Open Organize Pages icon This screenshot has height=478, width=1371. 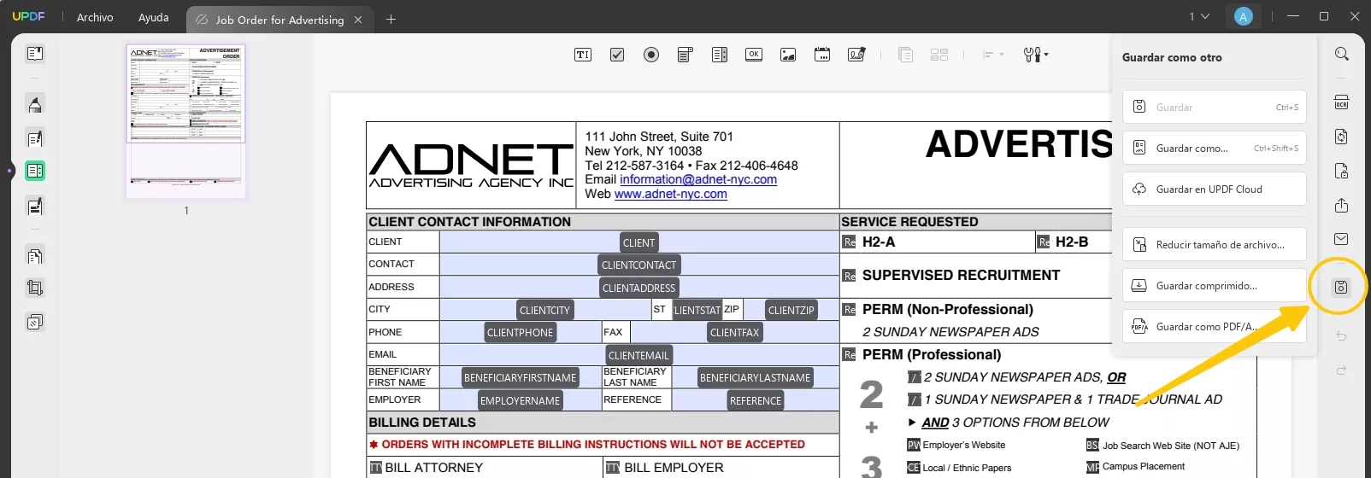point(35,255)
